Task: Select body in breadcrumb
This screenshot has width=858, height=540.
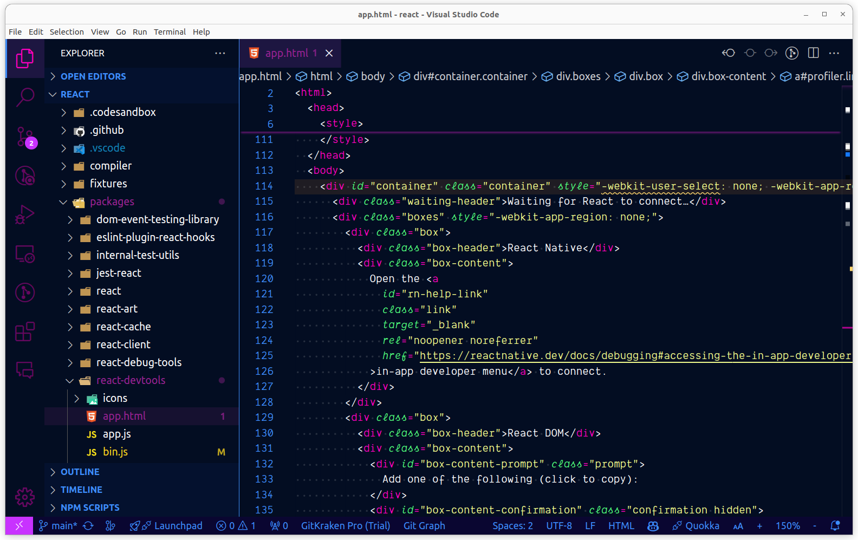Action: click(366, 76)
